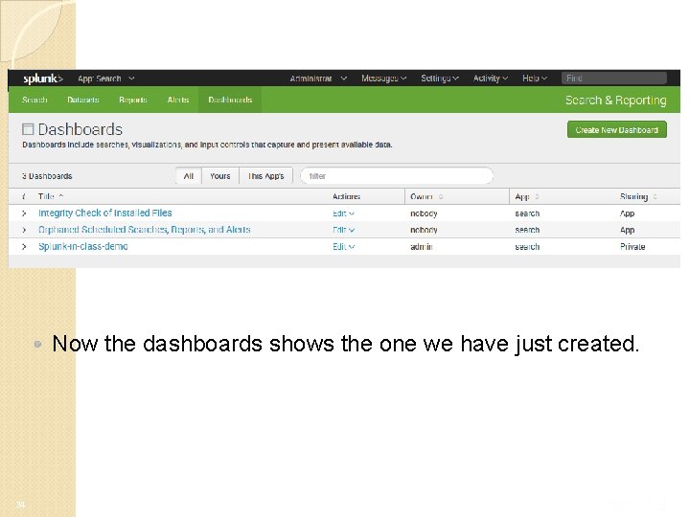Click the dashboards filter text field
Image resolution: width=690 pixels, height=517 pixels.
[397, 176]
